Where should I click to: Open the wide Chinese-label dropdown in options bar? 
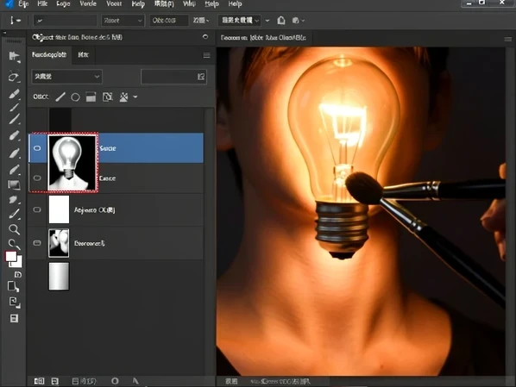pyautogui.click(x=240, y=21)
